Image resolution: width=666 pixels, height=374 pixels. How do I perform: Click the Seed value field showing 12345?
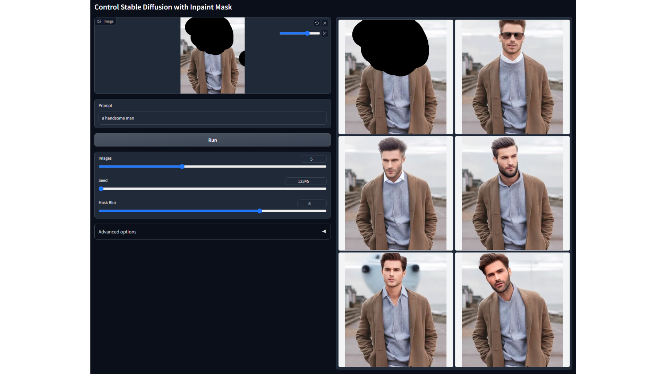pos(306,181)
